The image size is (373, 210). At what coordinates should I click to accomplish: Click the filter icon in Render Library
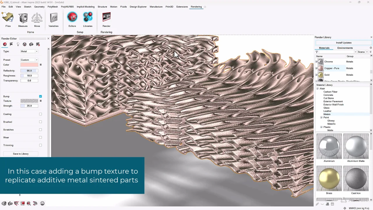tap(317, 52)
